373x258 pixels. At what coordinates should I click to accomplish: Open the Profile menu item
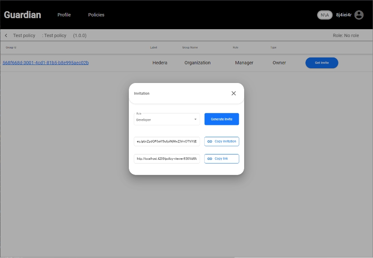(x=64, y=15)
